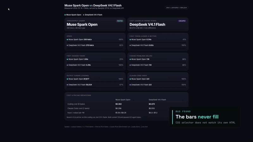The height and width of the screenshot is (142, 253).
Task: Click the Input / output per 1M row label
Action: coord(76,113)
